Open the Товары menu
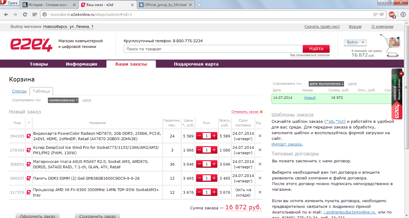This screenshot has height=218, width=409. (x=39, y=64)
